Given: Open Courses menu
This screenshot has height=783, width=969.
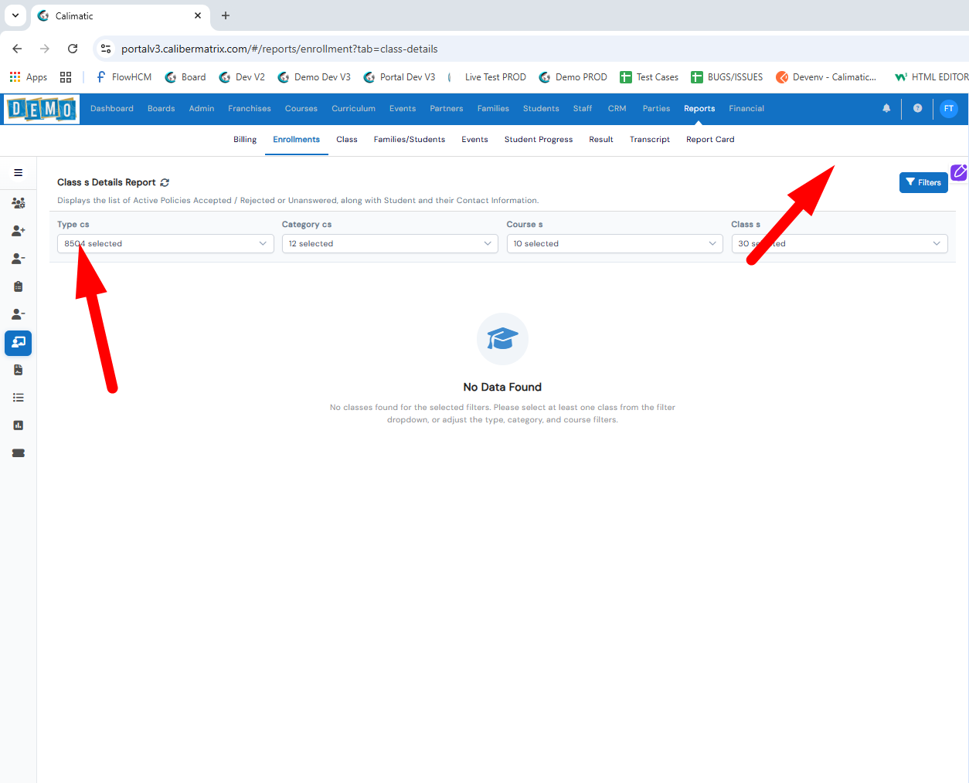Looking at the screenshot, I should coord(301,109).
